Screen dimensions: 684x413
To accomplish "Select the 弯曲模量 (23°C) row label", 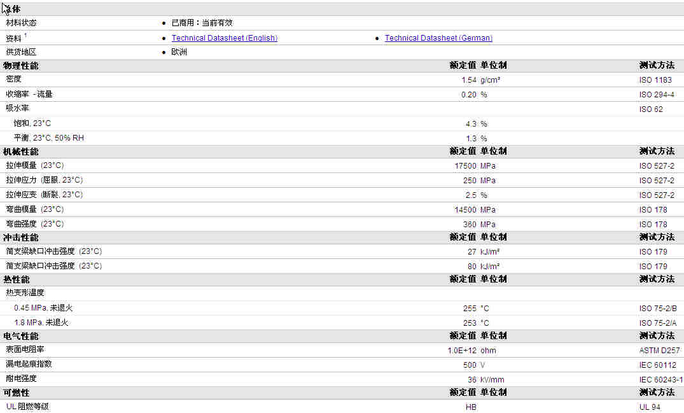I will coord(35,209).
